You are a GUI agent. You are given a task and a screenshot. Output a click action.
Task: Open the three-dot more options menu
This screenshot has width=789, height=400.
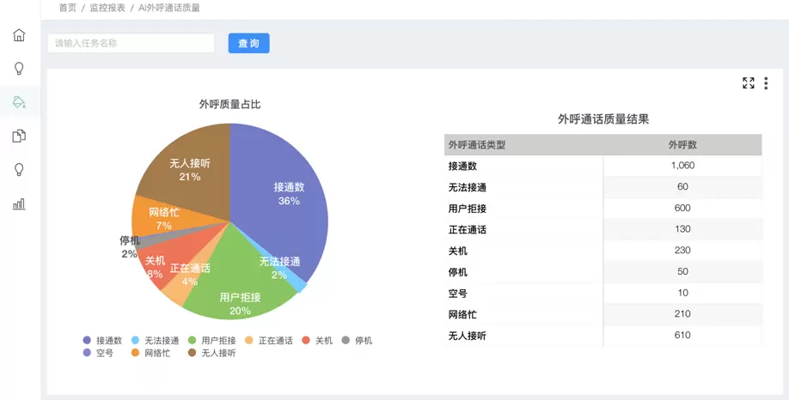pos(766,83)
